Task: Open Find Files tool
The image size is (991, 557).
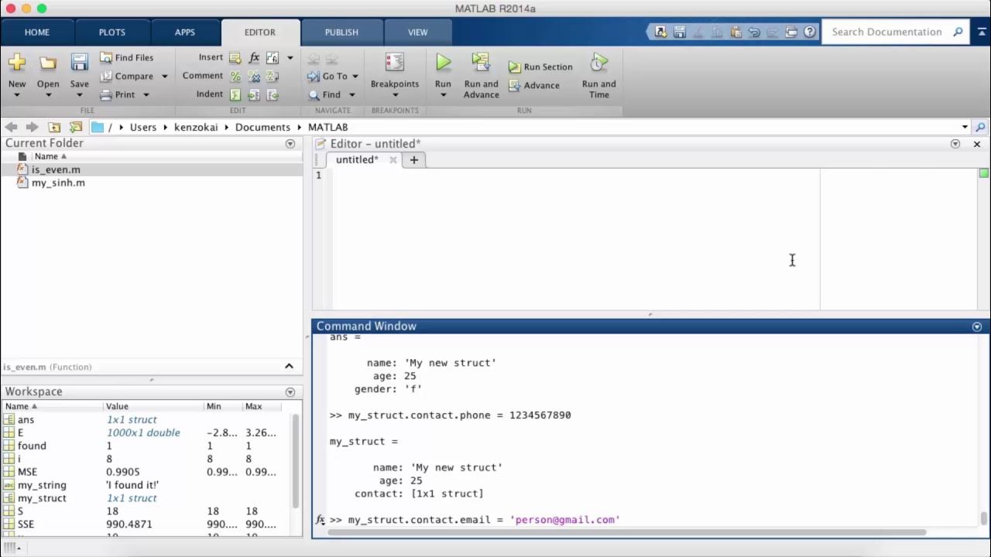Action: tap(127, 57)
